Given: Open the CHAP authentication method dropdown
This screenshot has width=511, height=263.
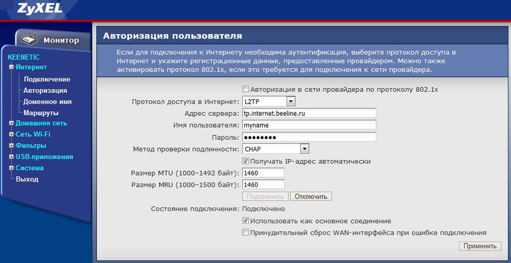Looking at the screenshot, I should pyautogui.click(x=275, y=149).
